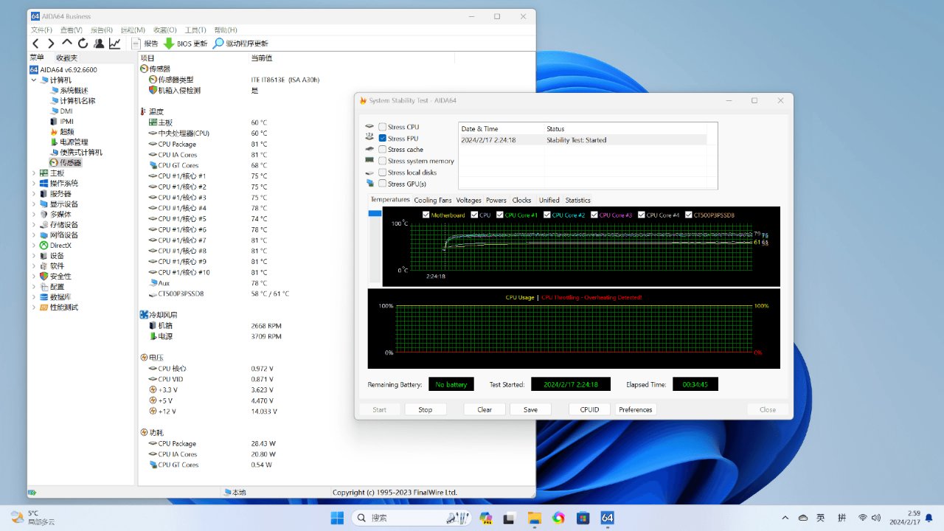Click the report document icon in toolbar
The height and width of the screenshot is (531, 944).
pos(136,44)
